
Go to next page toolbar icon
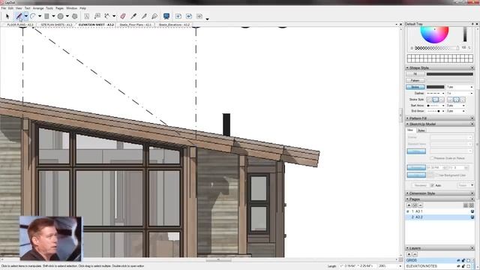(x=199, y=16)
